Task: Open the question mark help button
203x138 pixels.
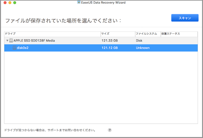Action: [110, 130]
